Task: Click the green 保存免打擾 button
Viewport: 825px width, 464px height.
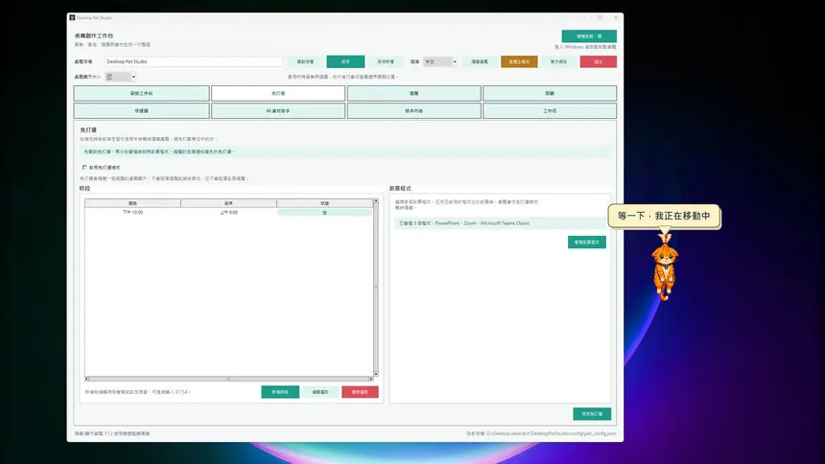Action: pos(592,414)
